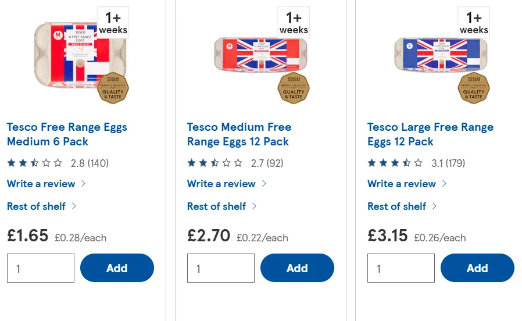Add Tesco Medium Free Range 12 Pack to basket
522x321 pixels.
(297, 268)
